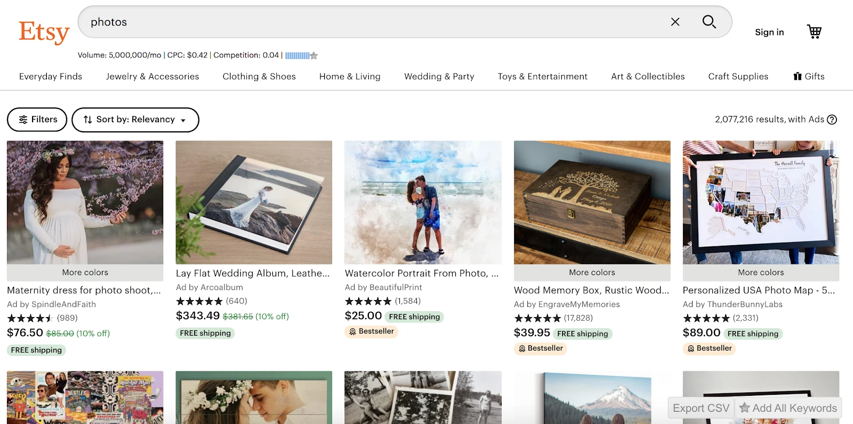
Task: Click the Etsy logo
Action: 44,32
